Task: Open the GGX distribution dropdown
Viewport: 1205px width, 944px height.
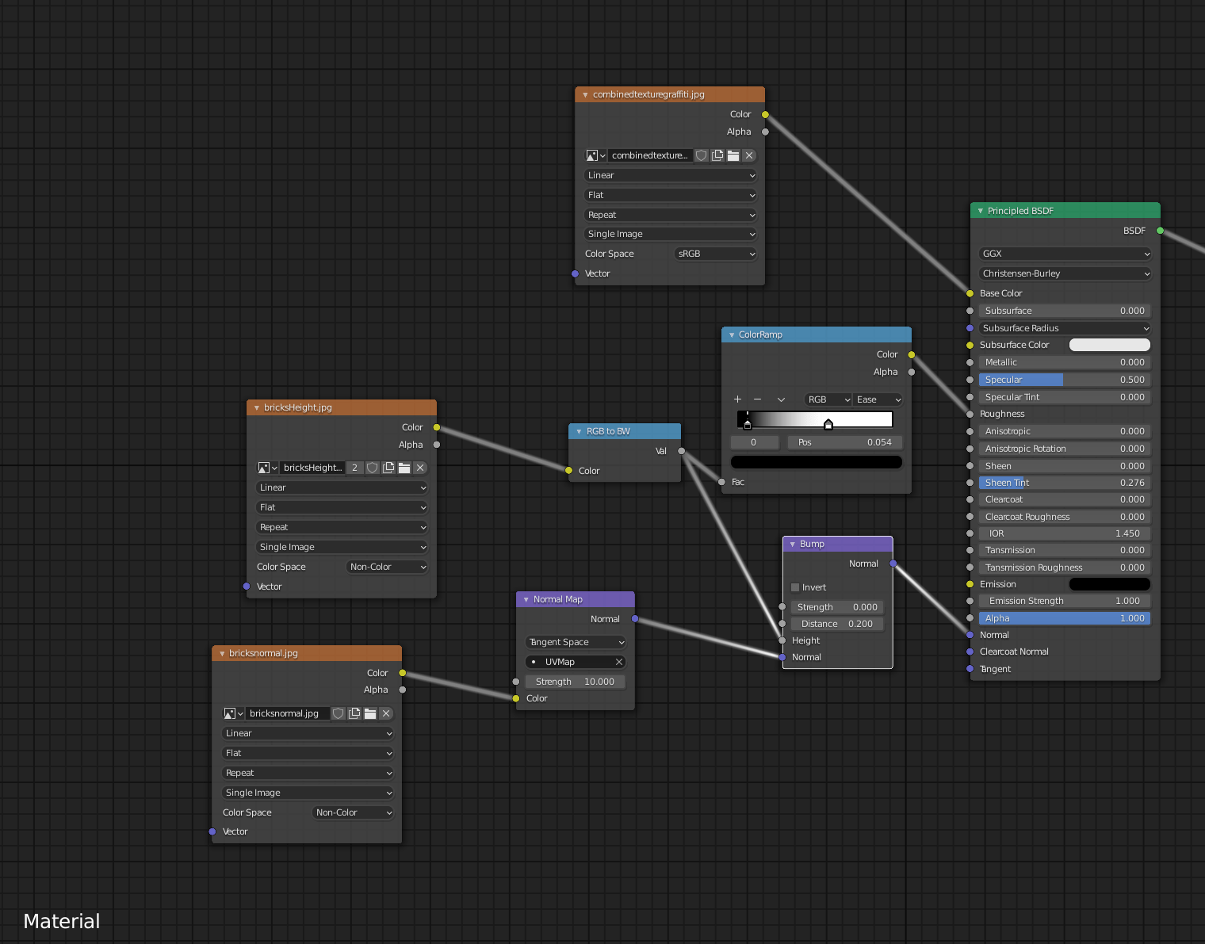Action: (1065, 254)
